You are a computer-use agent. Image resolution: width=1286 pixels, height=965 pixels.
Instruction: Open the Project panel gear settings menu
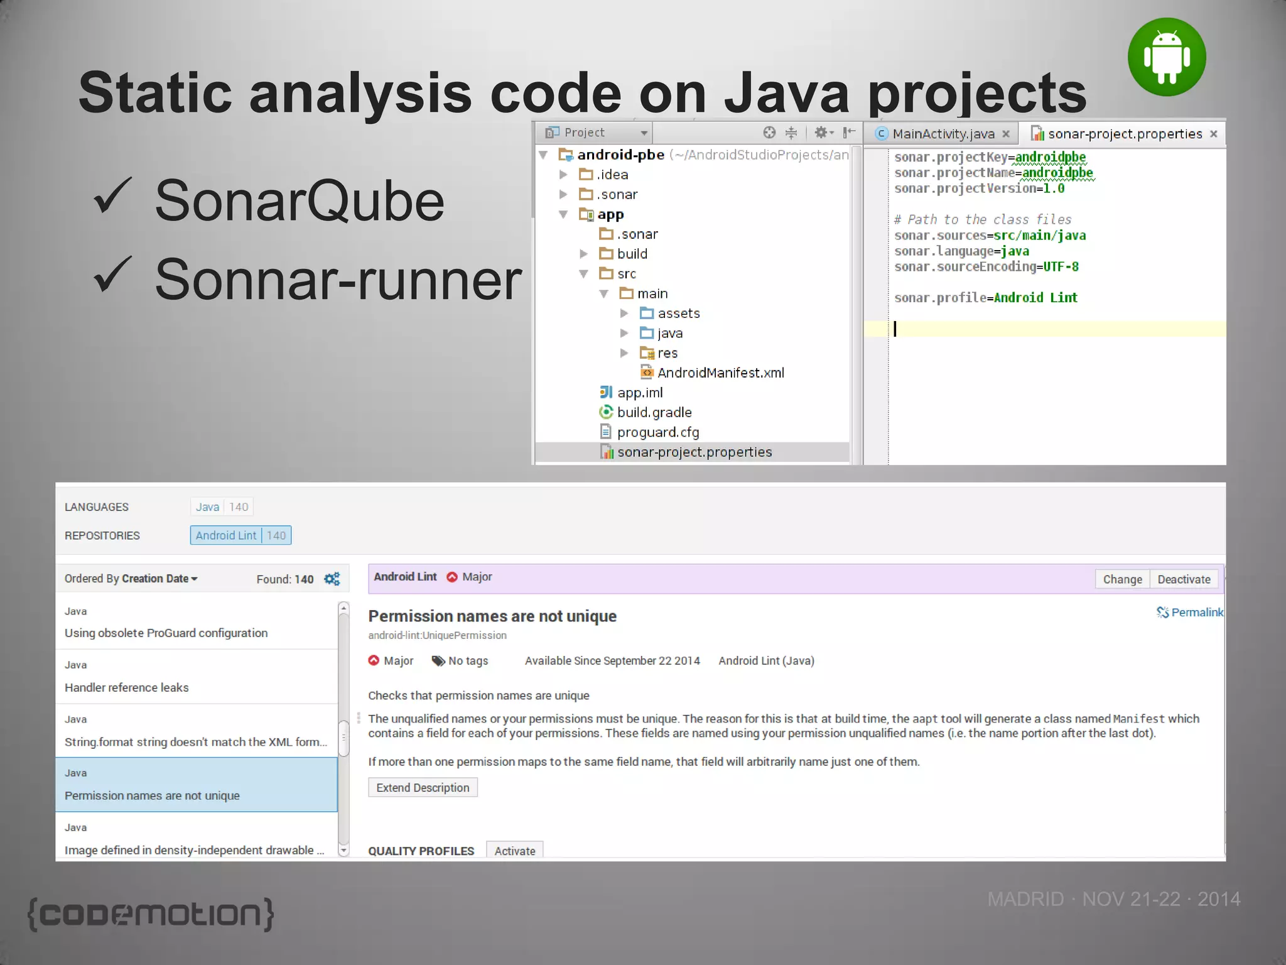(x=823, y=133)
